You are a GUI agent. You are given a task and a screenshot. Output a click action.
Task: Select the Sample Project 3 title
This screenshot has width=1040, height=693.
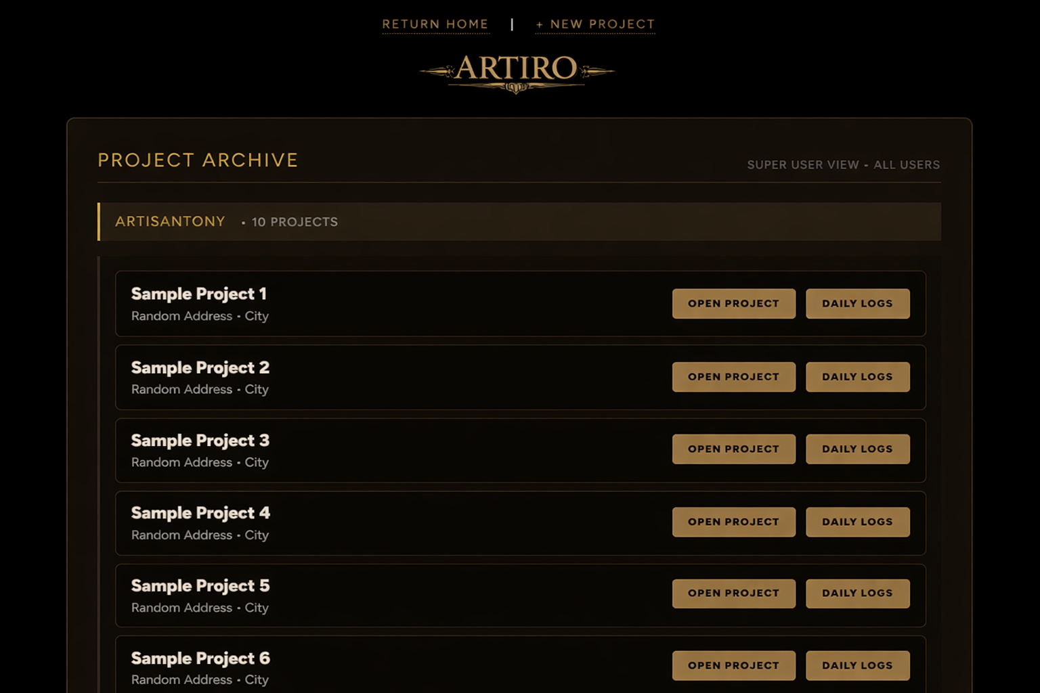(x=200, y=441)
